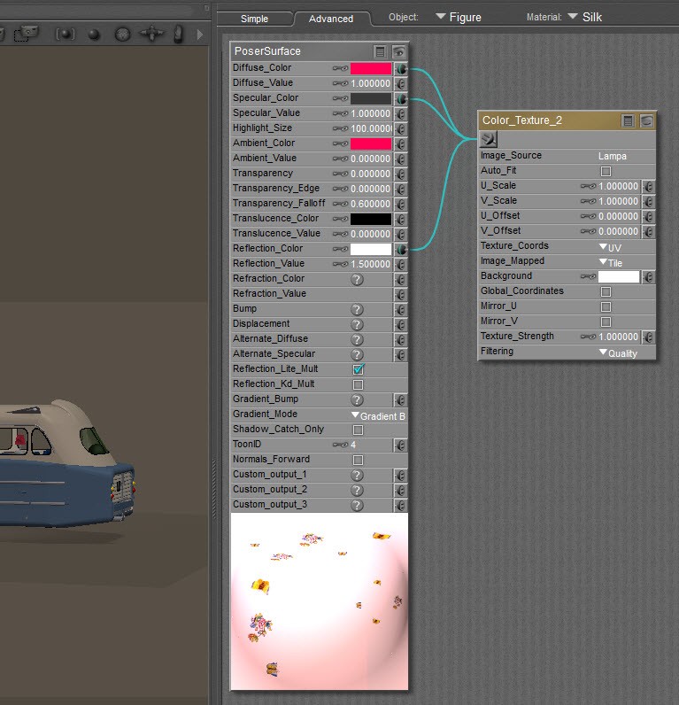Open the Material dropdown showing Silk
The width and height of the screenshot is (679, 705).
pos(585,18)
